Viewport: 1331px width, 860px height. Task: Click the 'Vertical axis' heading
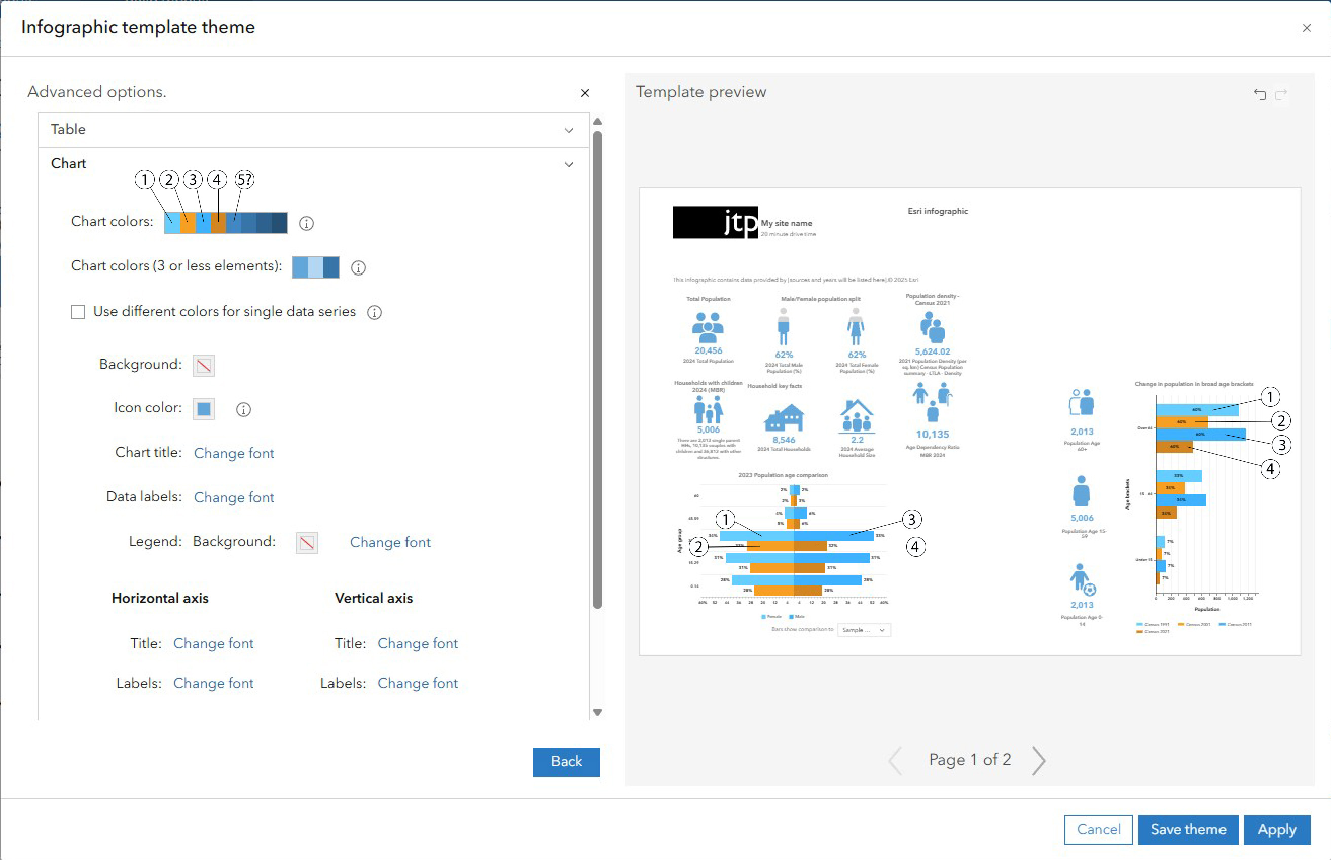pos(373,598)
